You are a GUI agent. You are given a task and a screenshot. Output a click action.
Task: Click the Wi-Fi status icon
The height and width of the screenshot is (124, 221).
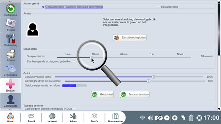point(142,118)
